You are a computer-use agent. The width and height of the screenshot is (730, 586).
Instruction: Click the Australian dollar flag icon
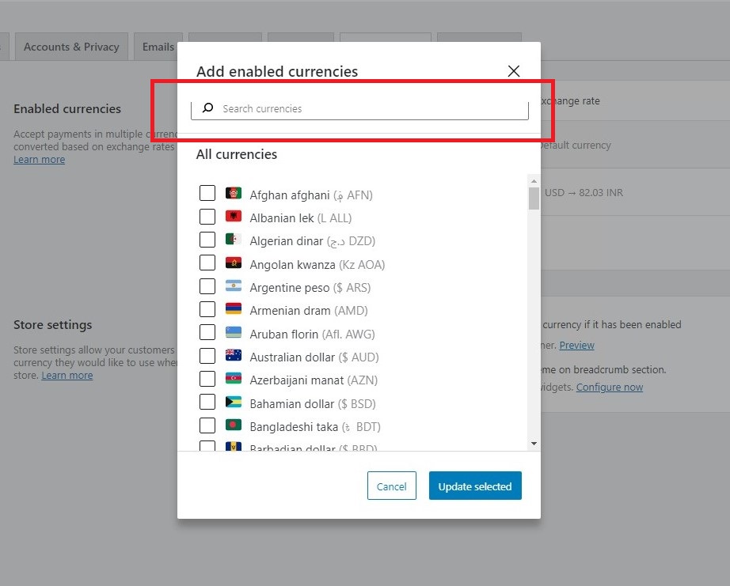pos(233,357)
